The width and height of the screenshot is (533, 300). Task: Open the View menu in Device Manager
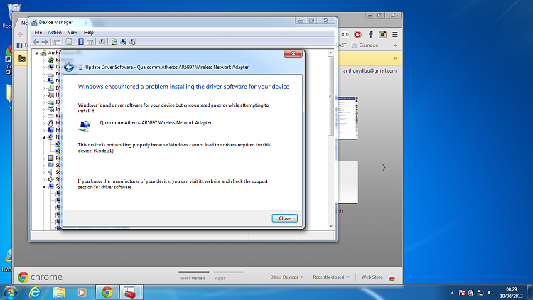[72, 32]
